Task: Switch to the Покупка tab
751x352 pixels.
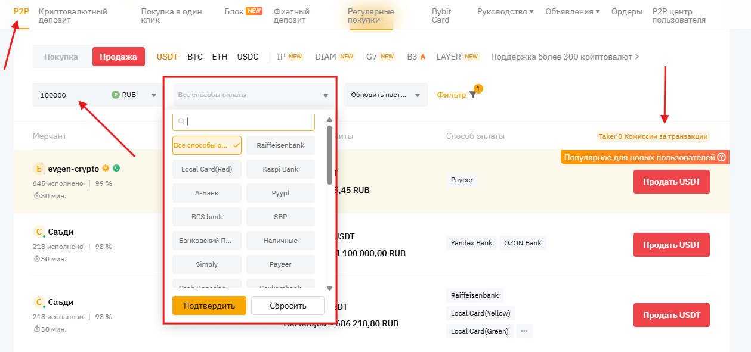Action: [61, 57]
